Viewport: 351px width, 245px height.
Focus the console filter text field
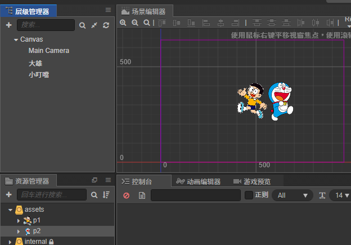196,195
